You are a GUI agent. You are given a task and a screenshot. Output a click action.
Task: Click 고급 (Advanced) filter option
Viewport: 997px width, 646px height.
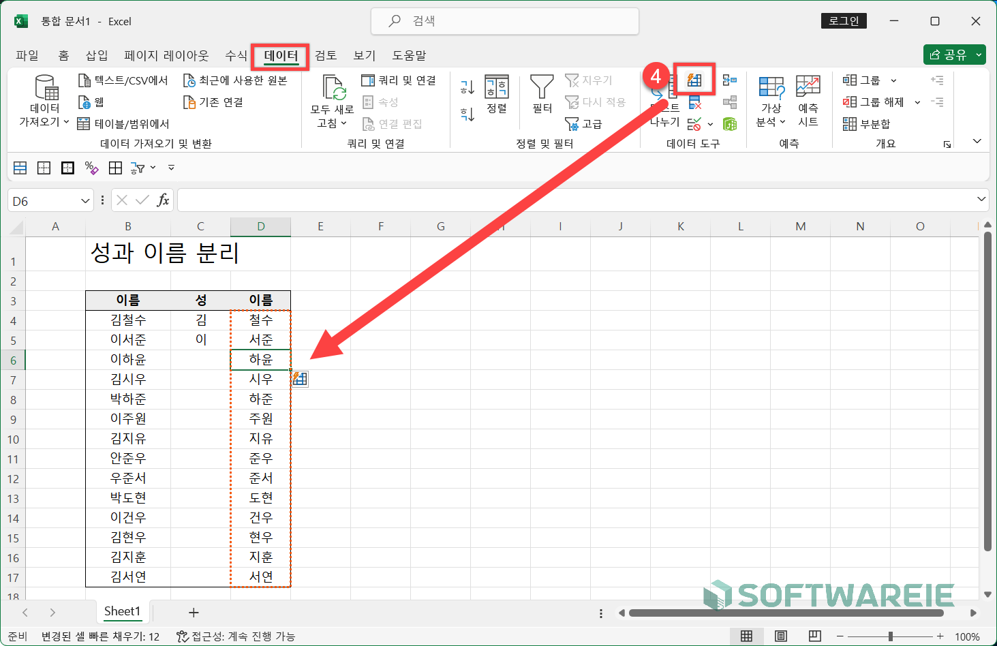tap(584, 124)
